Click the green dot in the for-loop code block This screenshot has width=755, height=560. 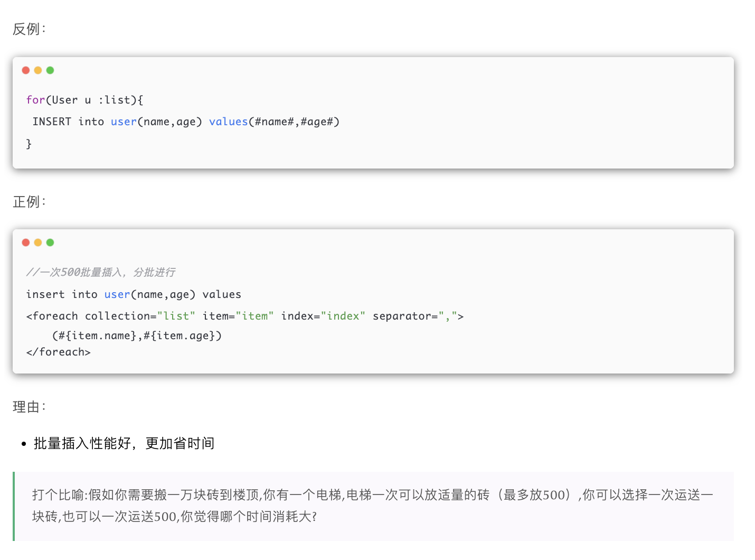(x=50, y=70)
